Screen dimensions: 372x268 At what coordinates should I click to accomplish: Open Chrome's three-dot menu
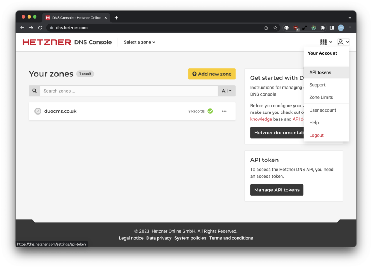(x=350, y=28)
